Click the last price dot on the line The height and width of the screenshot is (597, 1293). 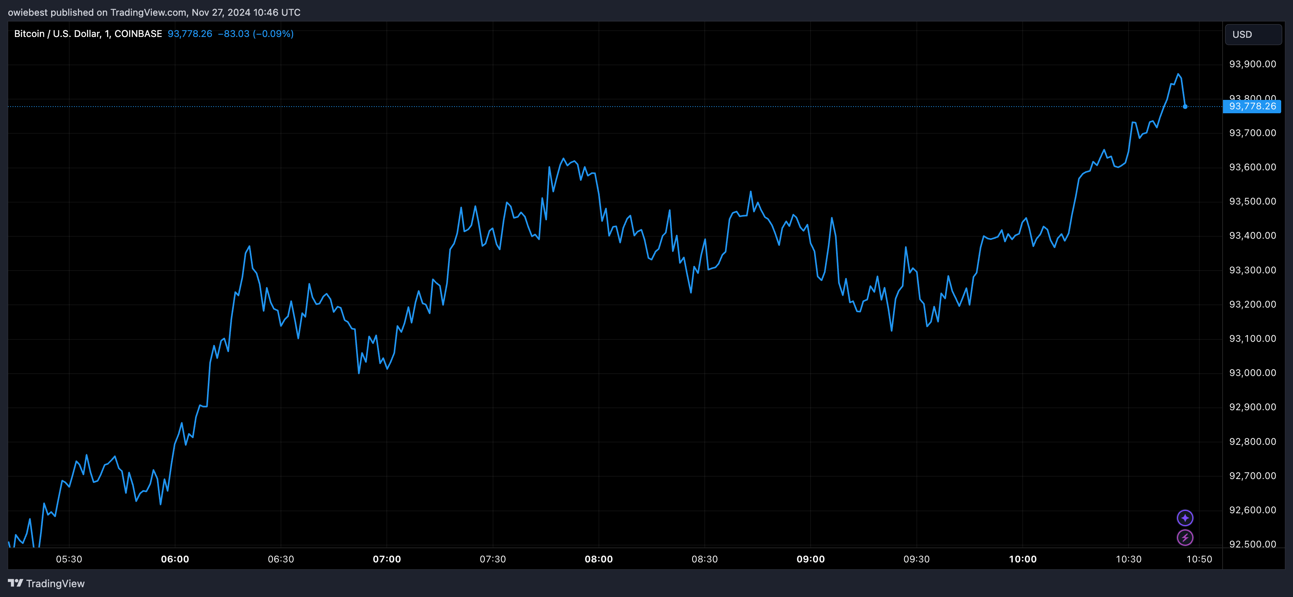pos(1185,106)
